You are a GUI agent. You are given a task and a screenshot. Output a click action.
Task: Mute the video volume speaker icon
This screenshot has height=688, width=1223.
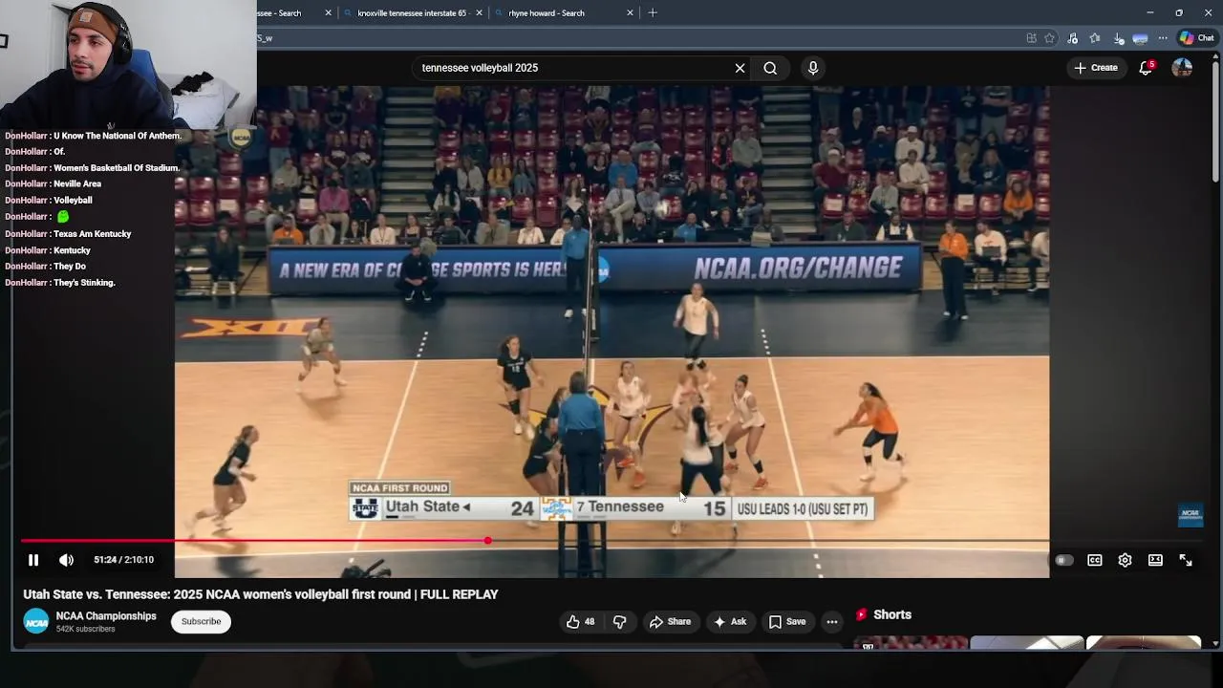coord(66,560)
